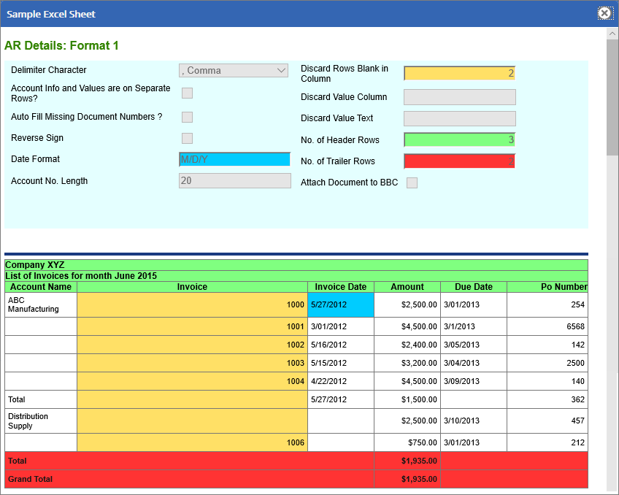619x495 pixels.
Task: Check the Reverse Sign checkbox
Action: tap(188, 138)
